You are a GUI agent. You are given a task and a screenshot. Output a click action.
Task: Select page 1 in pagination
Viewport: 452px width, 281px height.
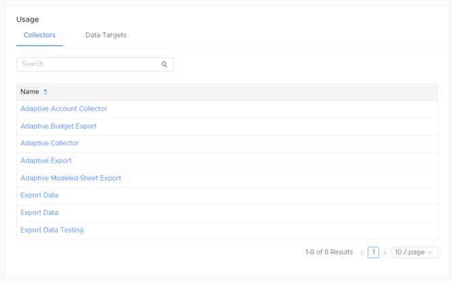(x=373, y=253)
